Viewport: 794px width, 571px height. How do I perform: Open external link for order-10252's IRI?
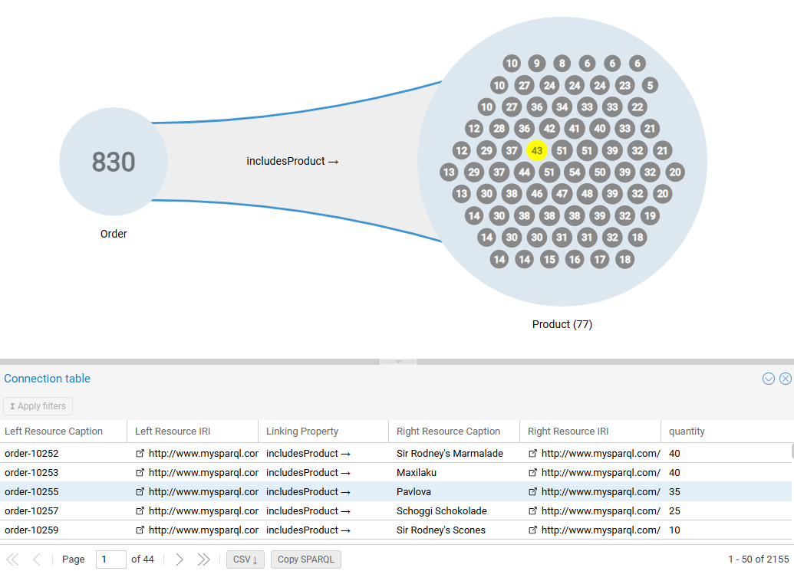click(140, 453)
